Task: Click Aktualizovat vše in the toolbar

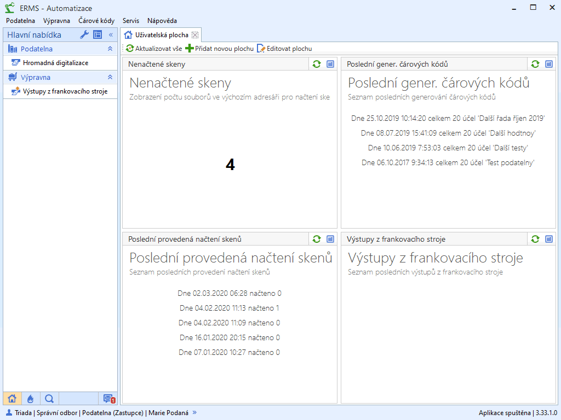Action: [154, 49]
